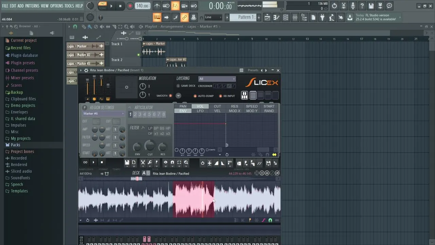Click the Modulation X knob
Viewport: 435px width, 245px height.
click(x=143, y=86)
